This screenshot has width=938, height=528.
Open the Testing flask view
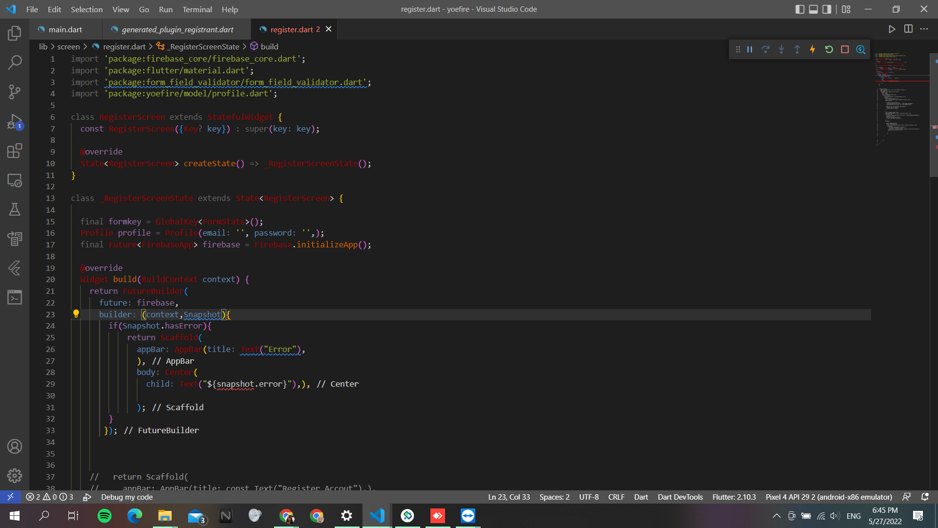(x=15, y=209)
